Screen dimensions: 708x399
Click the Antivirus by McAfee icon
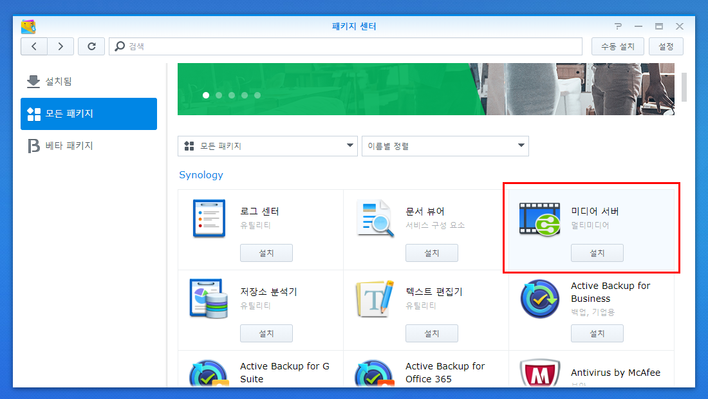pyautogui.click(x=539, y=373)
